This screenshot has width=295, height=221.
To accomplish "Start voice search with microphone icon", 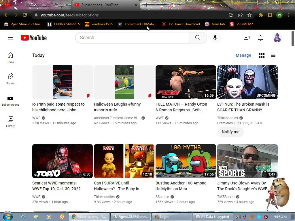I will click(x=215, y=38).
